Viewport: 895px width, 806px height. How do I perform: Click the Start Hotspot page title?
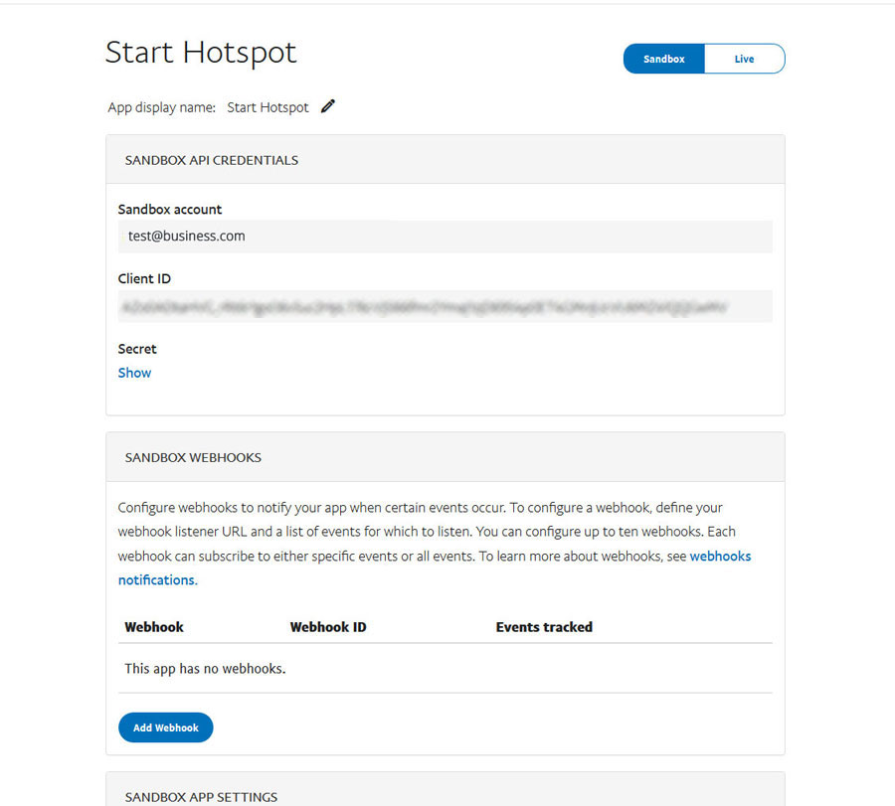coord(201,53)
